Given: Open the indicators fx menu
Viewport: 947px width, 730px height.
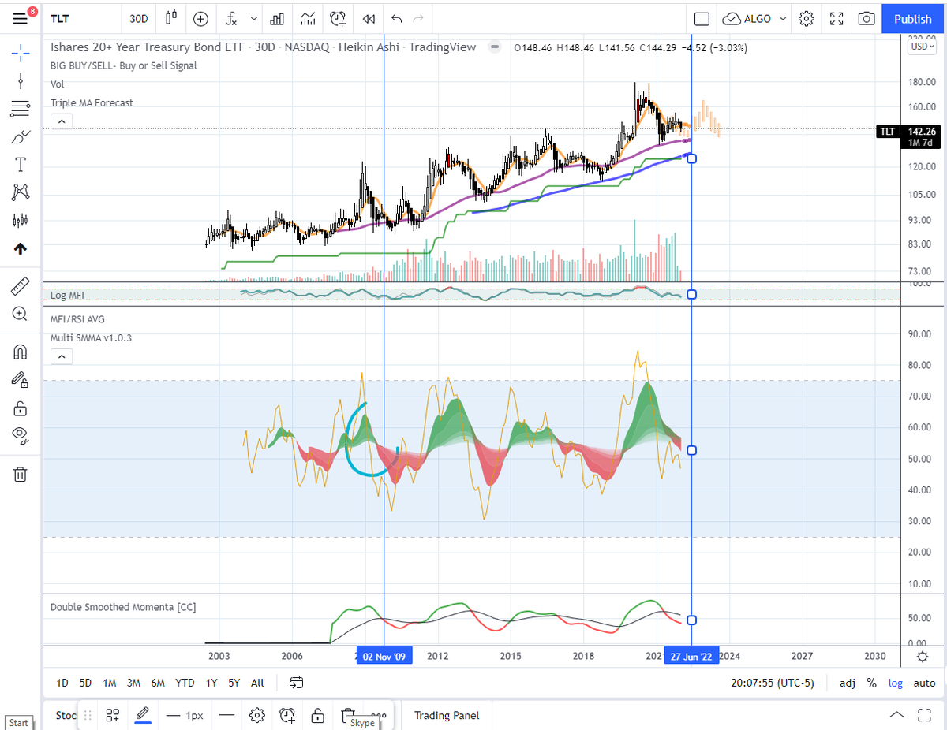Looking at the screenshot, I should 231,18.
